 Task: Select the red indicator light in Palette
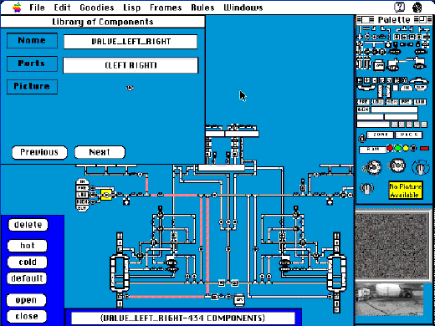click(x=390, y=148)
